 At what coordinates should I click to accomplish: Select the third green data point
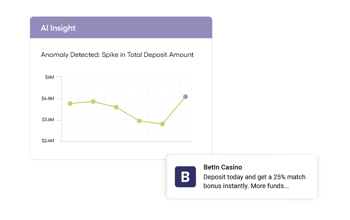pyautogui.click(x=116, y=107)
